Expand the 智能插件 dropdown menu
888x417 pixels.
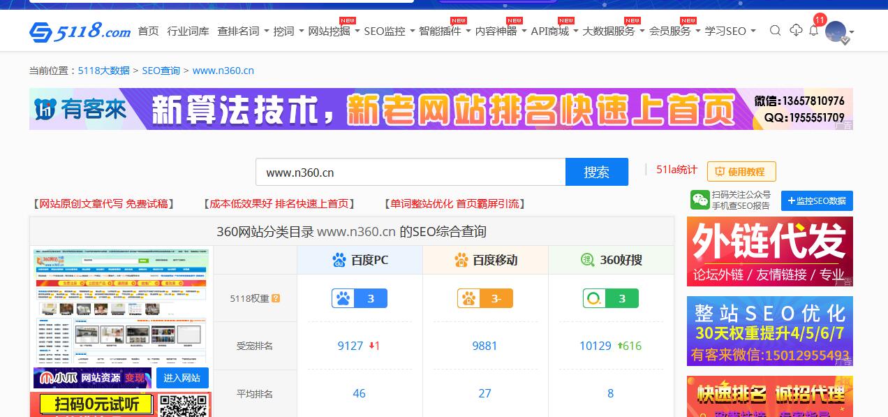tap(445, 31)
